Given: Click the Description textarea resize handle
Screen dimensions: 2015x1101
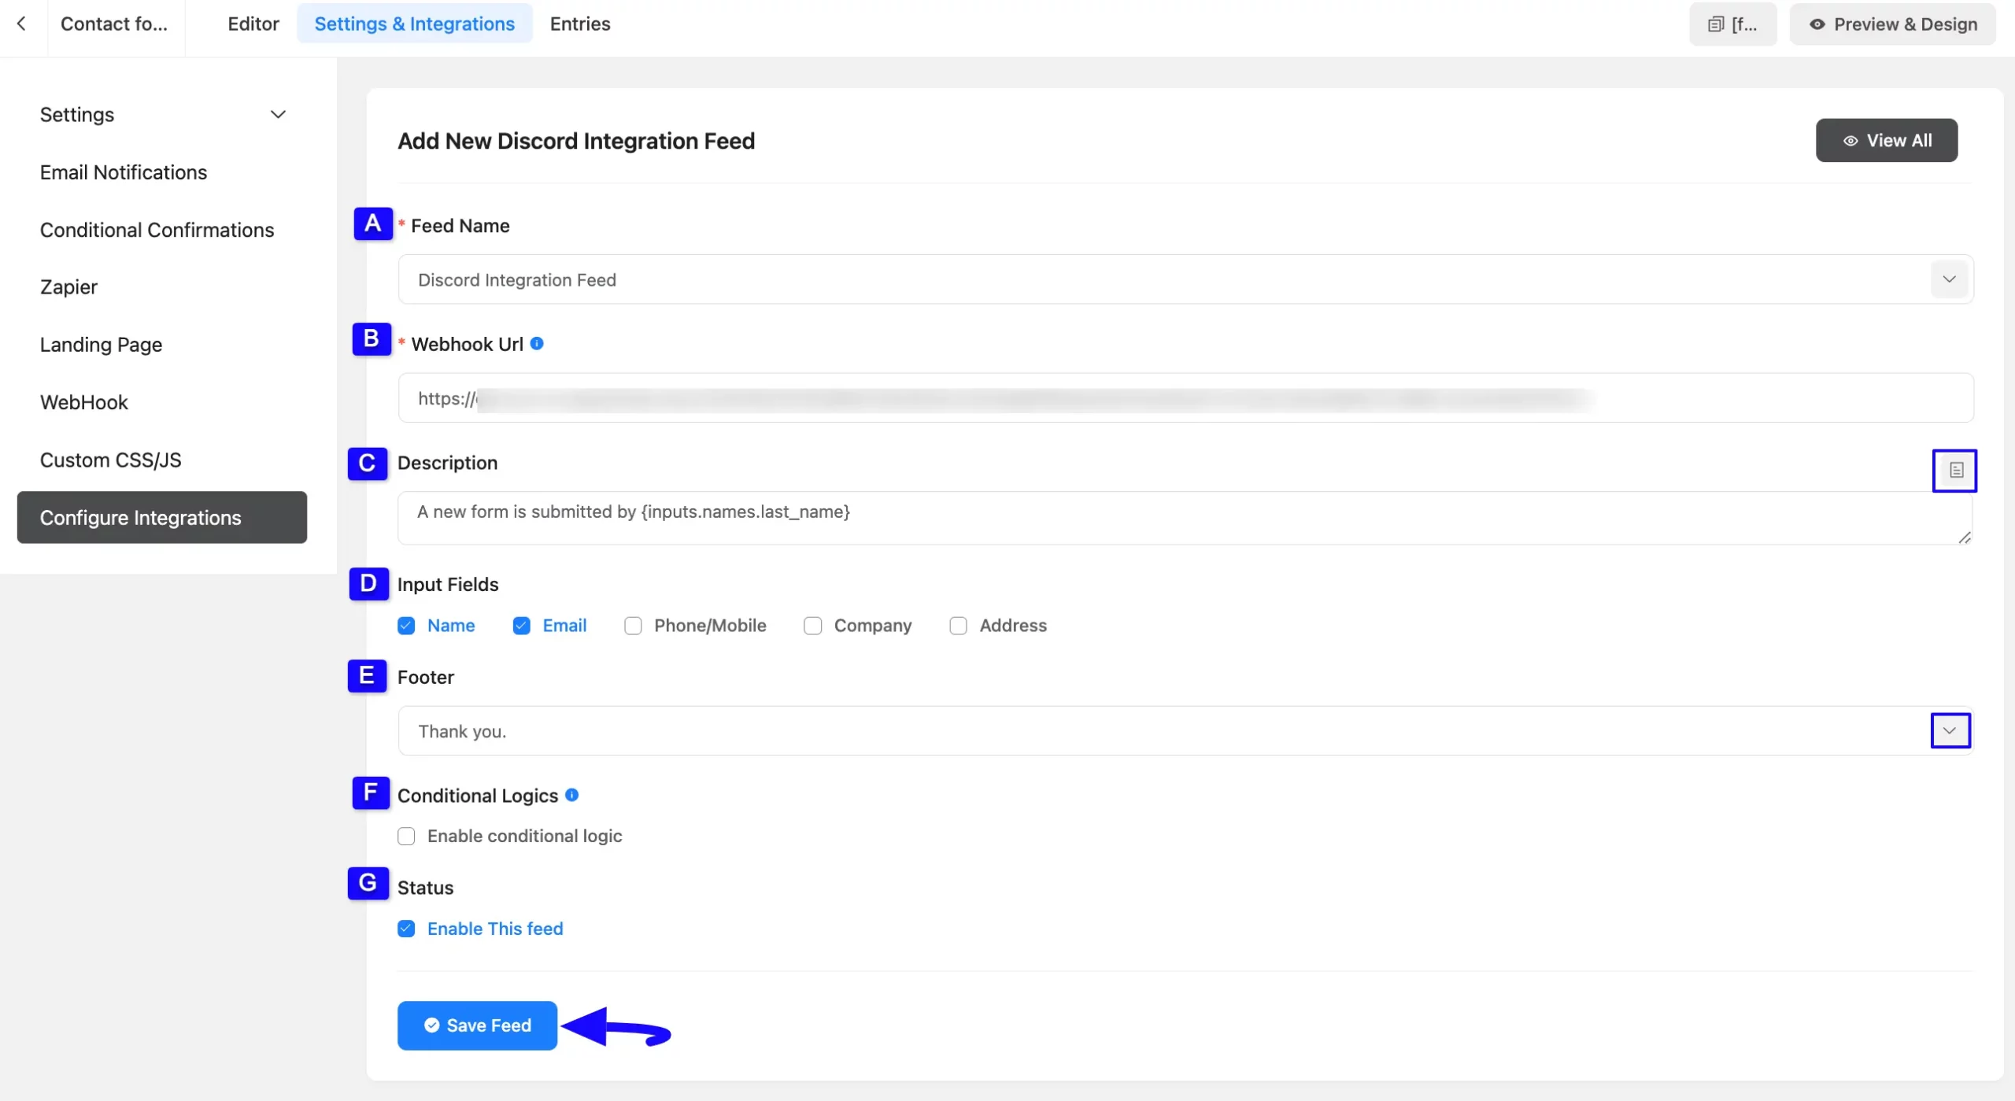Looking at the screenshot, I should (x=1965, y=538).
